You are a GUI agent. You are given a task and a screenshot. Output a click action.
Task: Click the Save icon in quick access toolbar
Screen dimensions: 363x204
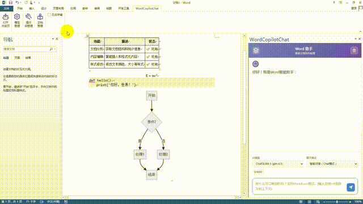coord(10,2)
